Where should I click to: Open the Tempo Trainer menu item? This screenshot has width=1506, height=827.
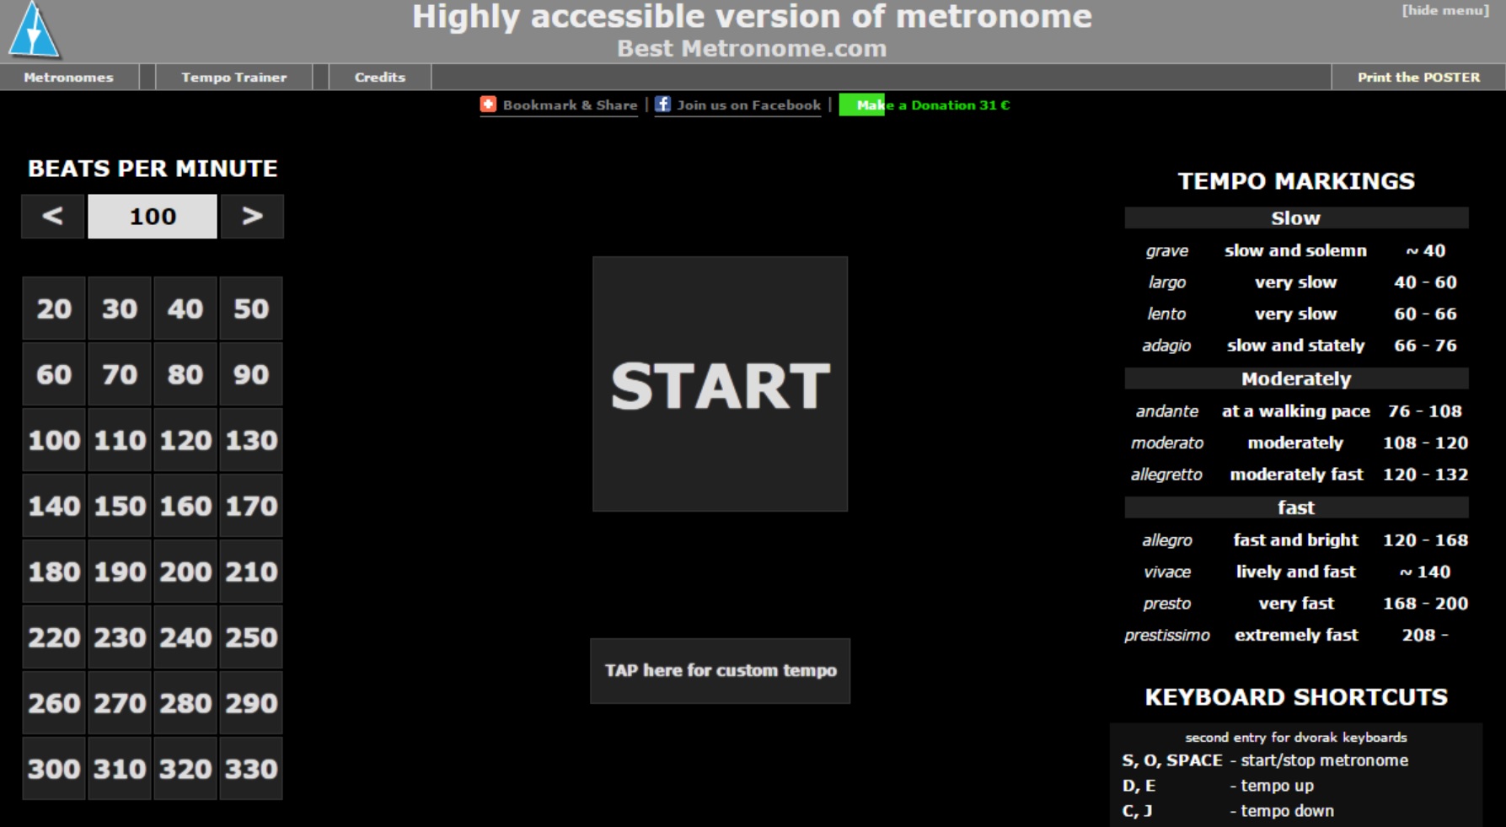(233, 78)
